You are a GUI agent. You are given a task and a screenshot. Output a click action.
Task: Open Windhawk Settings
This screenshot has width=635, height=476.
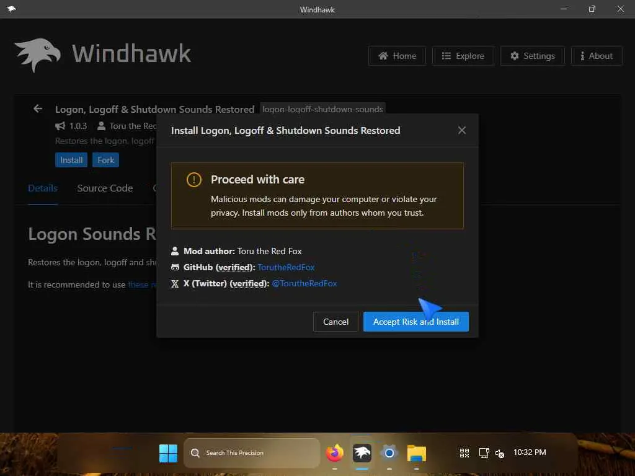[532, 56]
